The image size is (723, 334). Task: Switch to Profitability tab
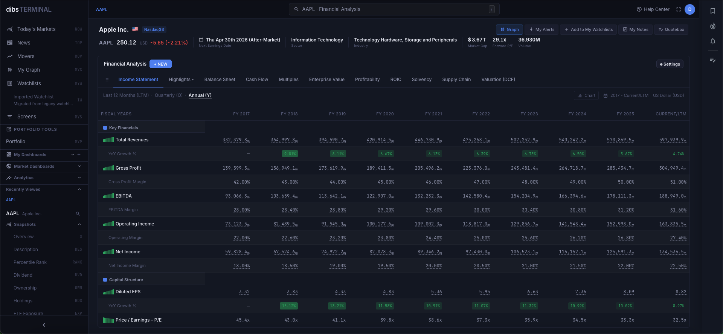pos(367,80)
